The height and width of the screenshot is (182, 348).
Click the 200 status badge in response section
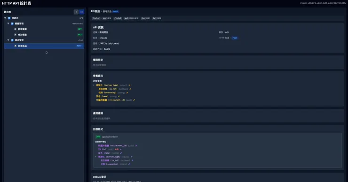click(x=98, y=137)
